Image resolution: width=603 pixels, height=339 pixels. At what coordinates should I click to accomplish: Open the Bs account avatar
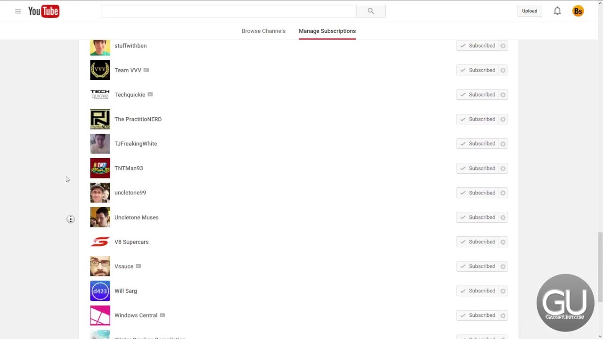(578, 11)
